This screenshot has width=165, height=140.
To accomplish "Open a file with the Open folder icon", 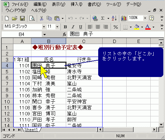I will [x=15, y=18].
